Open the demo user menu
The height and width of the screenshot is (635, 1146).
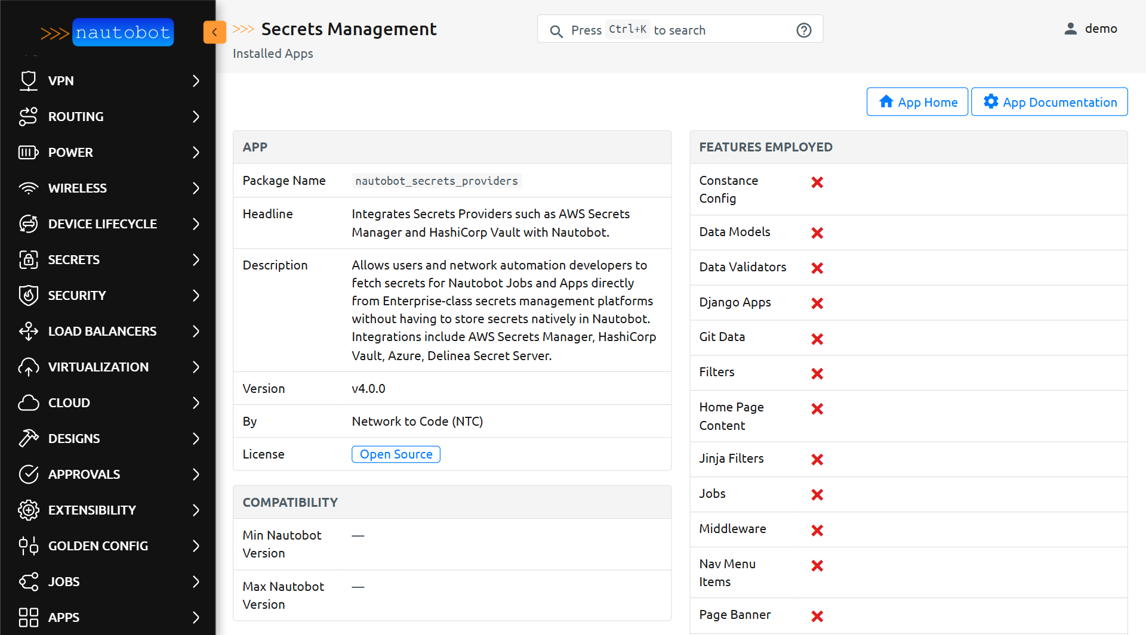tap(1090, 29)
